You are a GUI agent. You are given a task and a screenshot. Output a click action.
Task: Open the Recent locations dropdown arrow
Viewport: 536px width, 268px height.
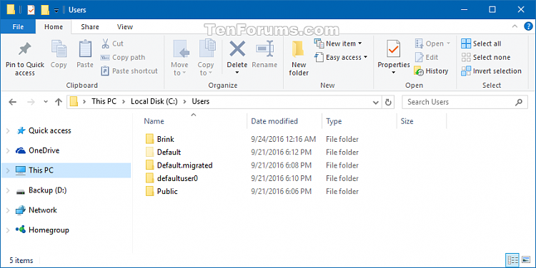click(x=46, y=102)
